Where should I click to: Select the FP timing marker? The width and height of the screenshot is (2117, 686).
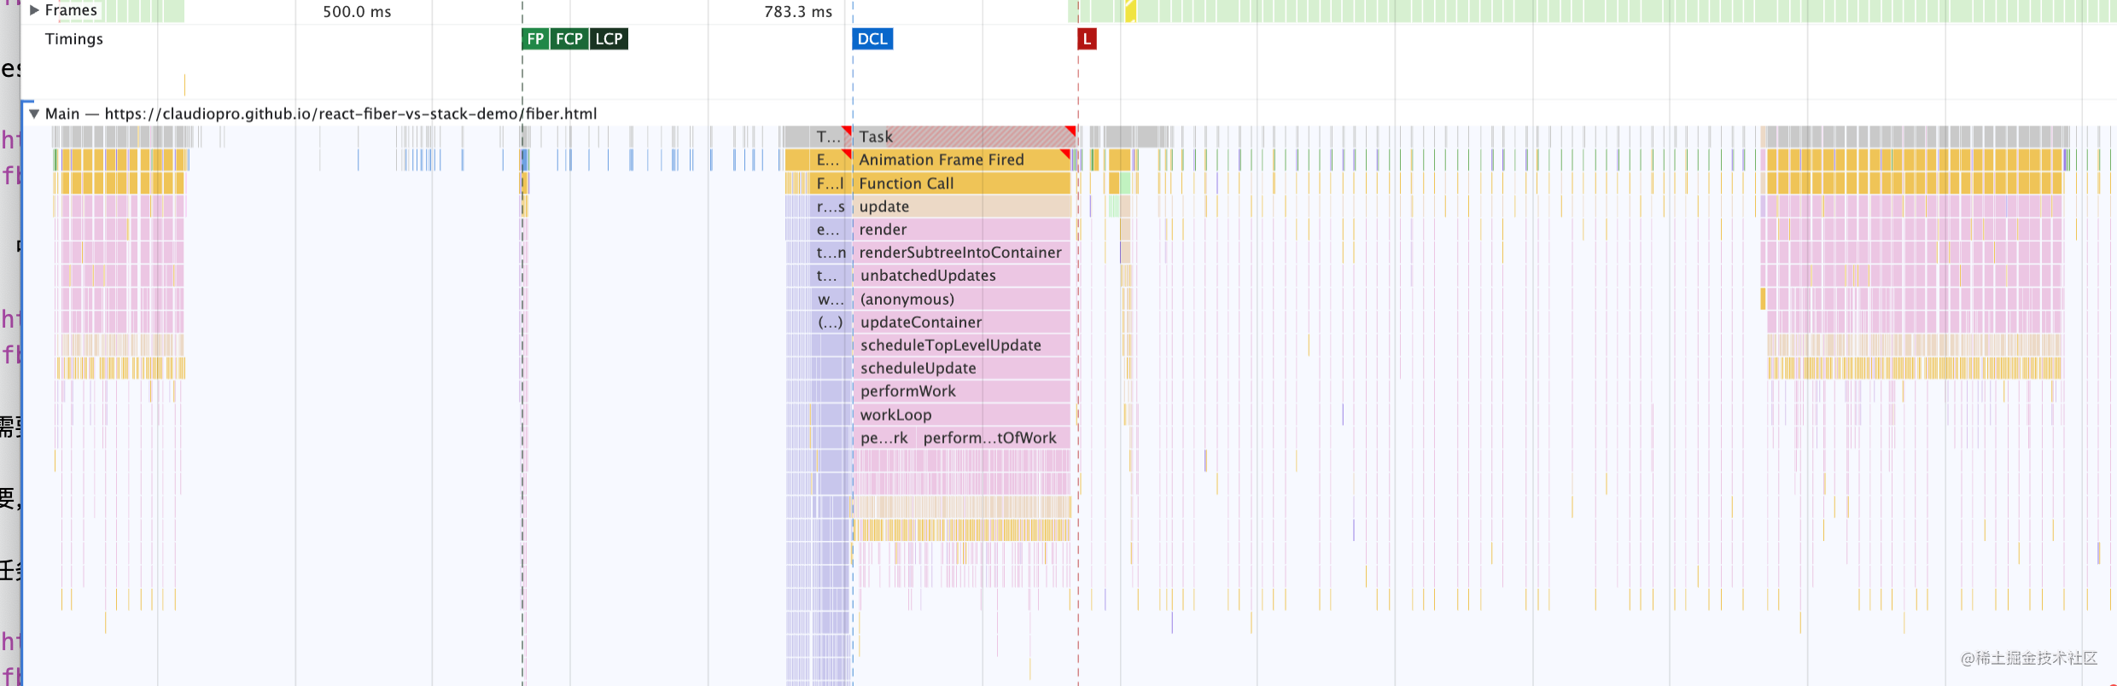535,39
